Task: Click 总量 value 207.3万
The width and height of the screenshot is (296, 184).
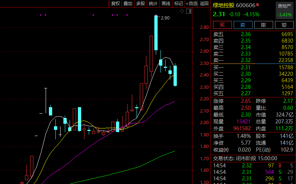Action: pos(284,122)
